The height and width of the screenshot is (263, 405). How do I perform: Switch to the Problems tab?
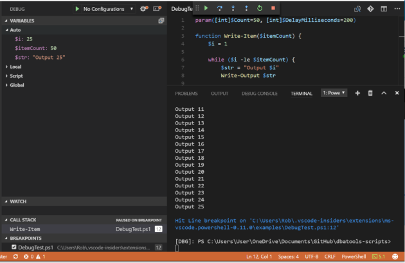186,94
